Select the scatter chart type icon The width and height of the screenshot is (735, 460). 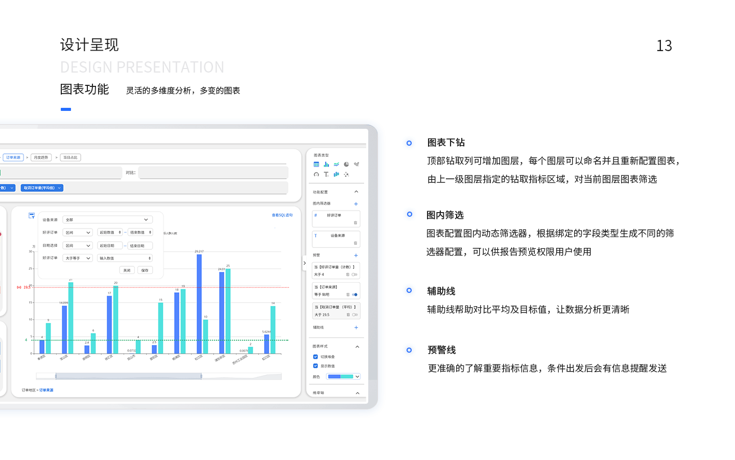pyautogui.click(x=346, y=174)
